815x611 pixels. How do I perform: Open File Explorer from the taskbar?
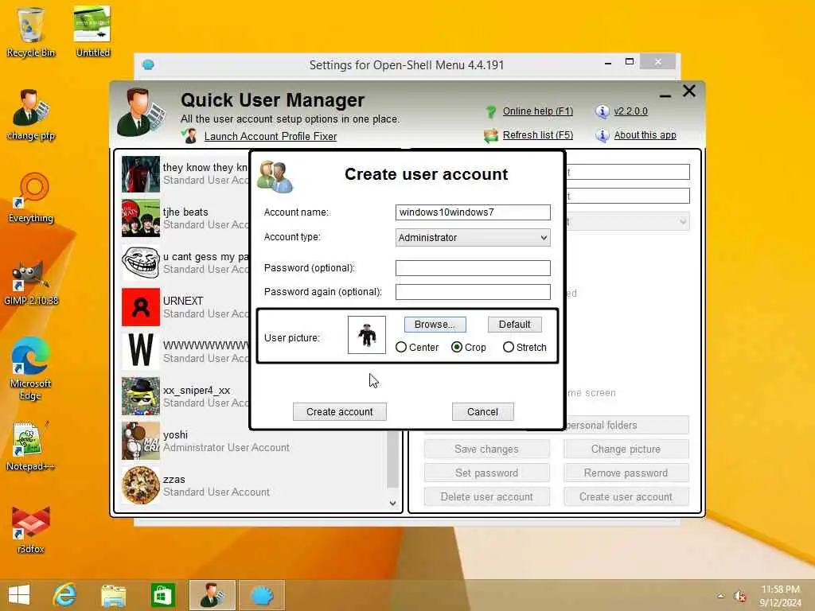tap(113, 595)
